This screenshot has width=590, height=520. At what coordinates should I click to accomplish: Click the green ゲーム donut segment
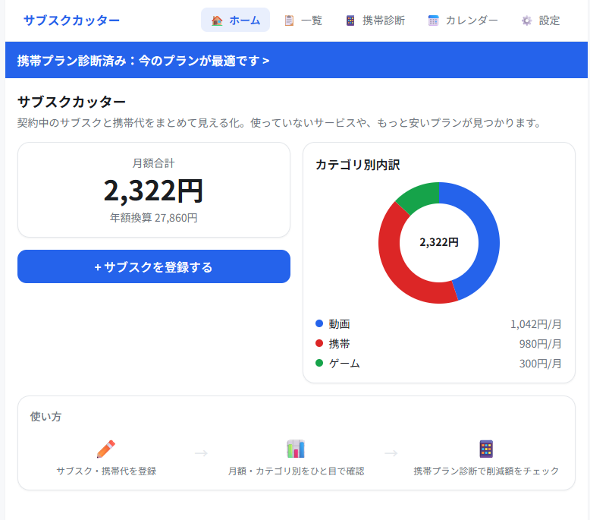coord(419,196)
